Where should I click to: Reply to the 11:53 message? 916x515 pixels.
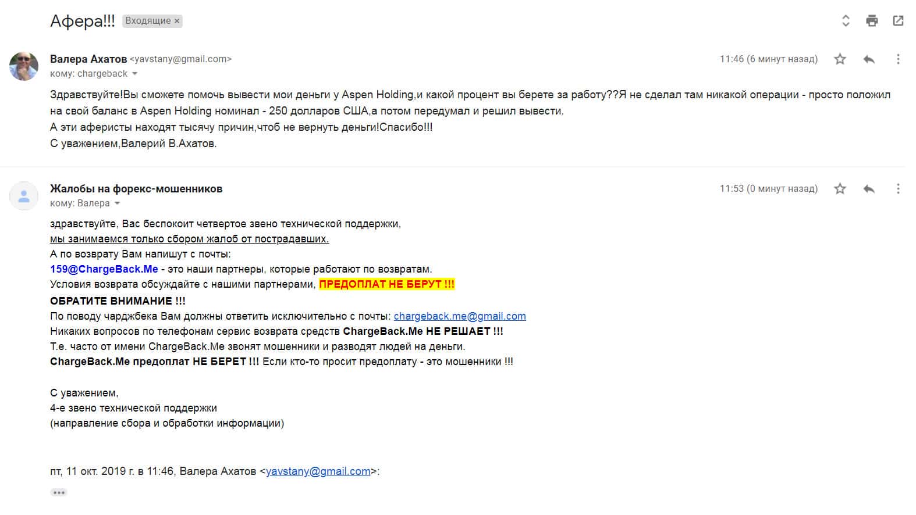[x=869, y=188]
